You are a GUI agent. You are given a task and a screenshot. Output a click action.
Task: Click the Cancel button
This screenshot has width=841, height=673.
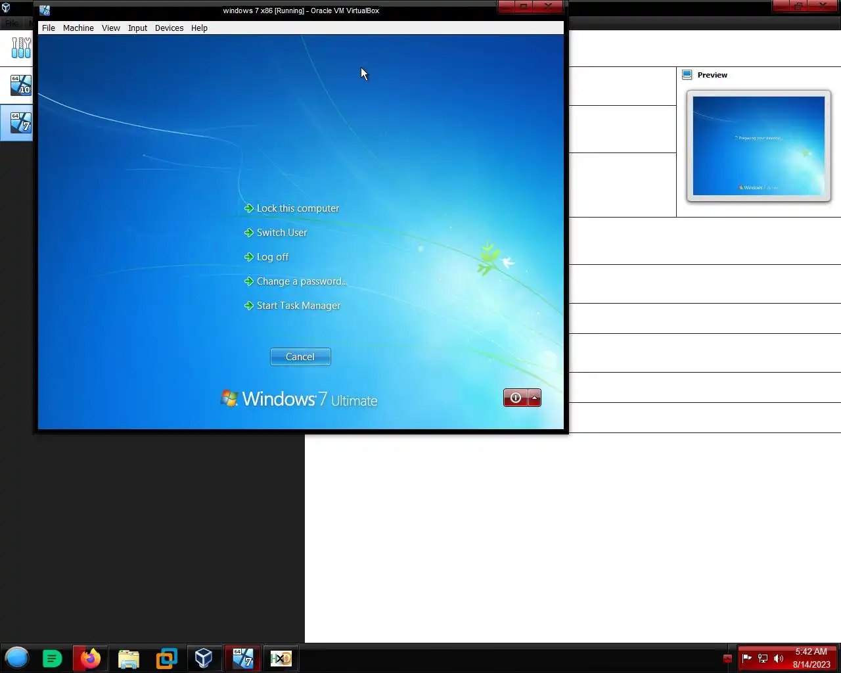pyautogui.click(x=300, y=357)
